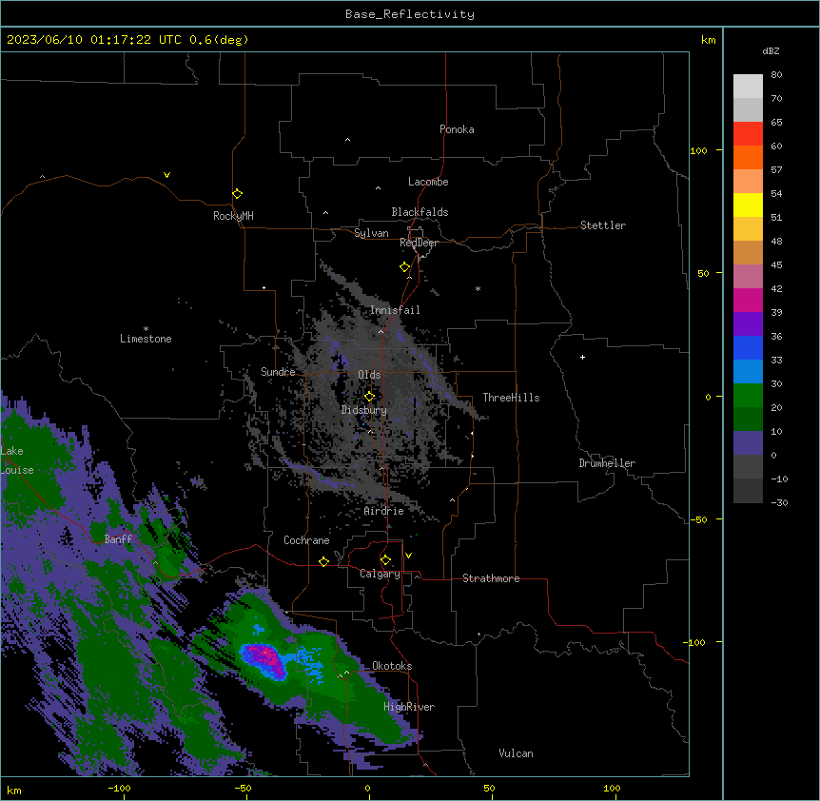The width and height of the screenshot is (820, 801).
Task: Click the yellow marker east of Cochrane
Action: point(323,562)
